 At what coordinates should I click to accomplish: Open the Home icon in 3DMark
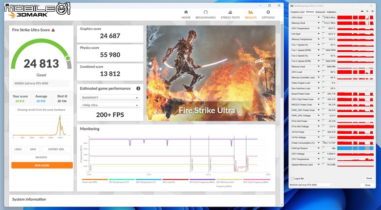(186, 12)
